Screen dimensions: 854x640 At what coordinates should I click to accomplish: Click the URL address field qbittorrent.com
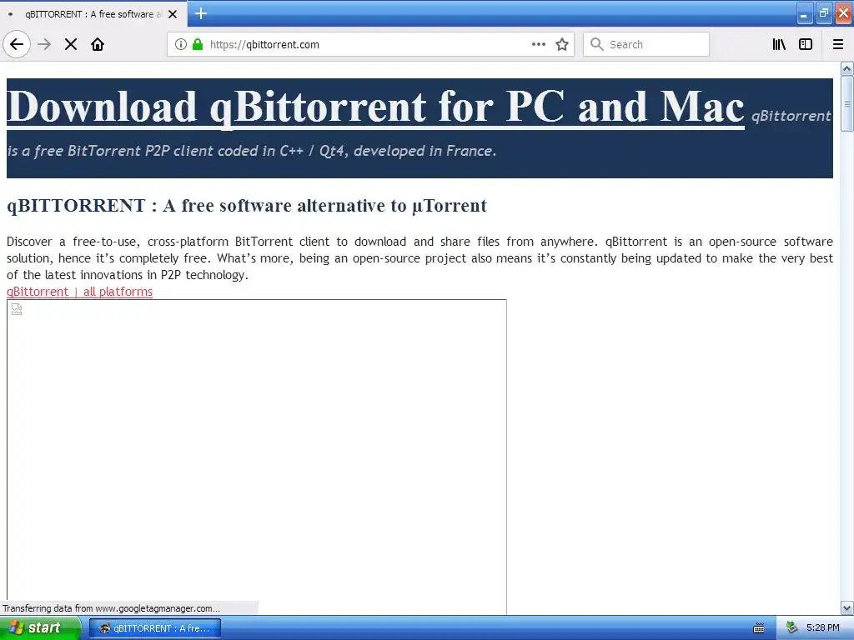(x=370, y=44)
